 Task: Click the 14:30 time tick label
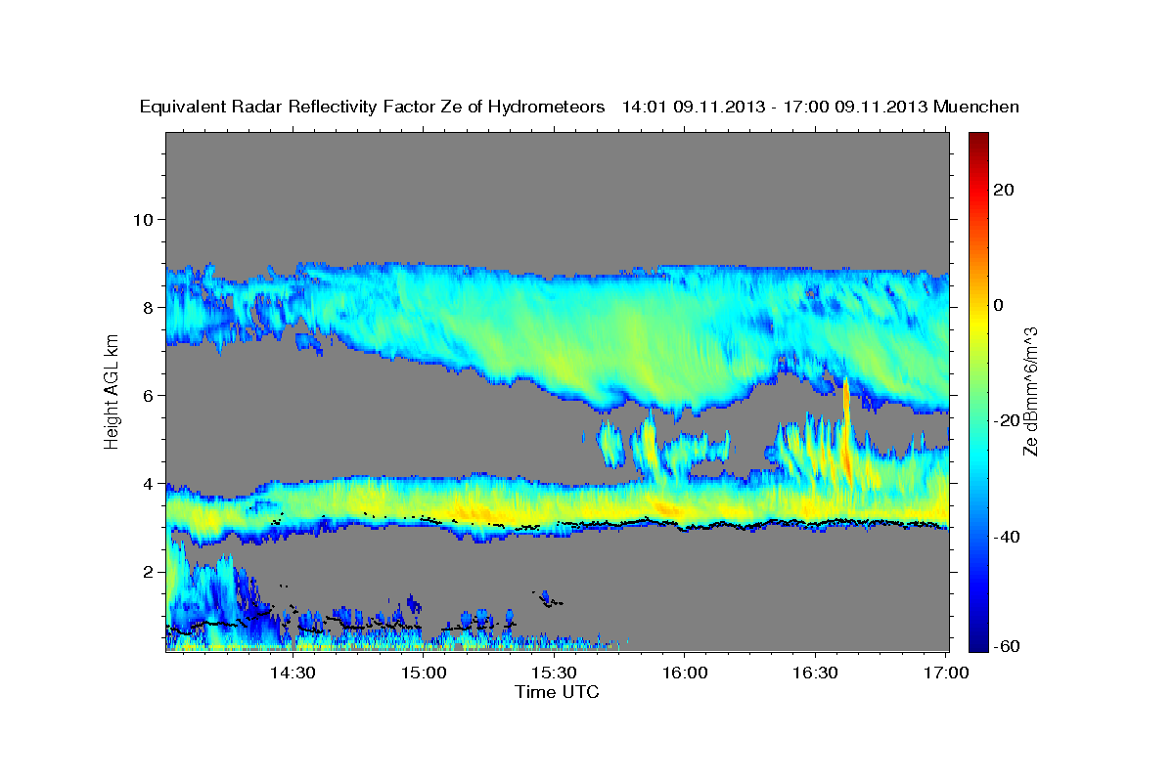(x=293, y=673)
